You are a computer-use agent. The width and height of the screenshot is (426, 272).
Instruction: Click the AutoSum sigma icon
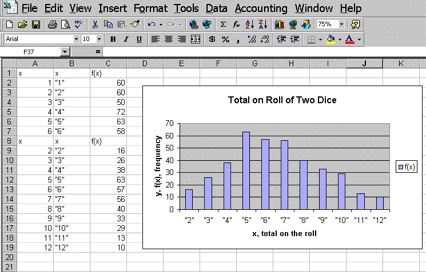(223, 25)
